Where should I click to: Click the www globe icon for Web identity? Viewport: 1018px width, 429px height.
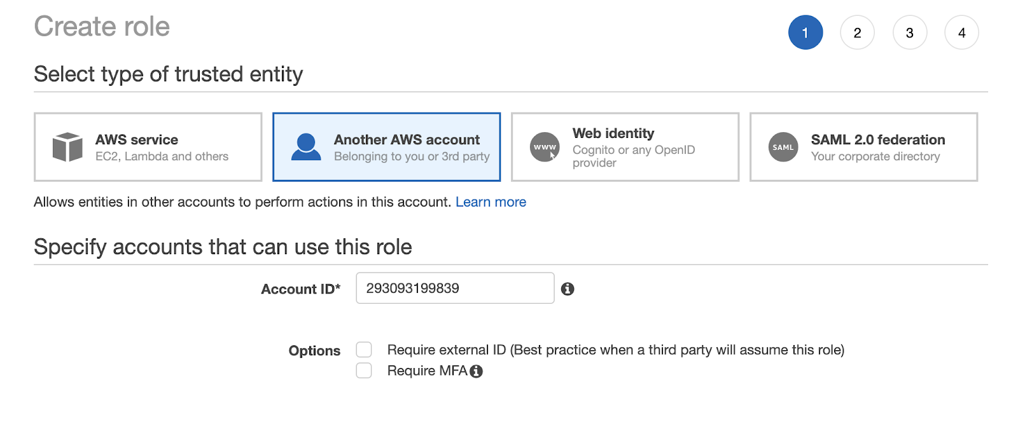tap(545, 147)
